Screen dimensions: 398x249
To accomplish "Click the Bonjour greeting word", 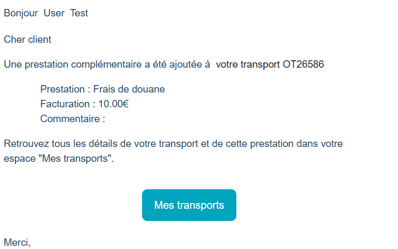I will click(21, 13).
